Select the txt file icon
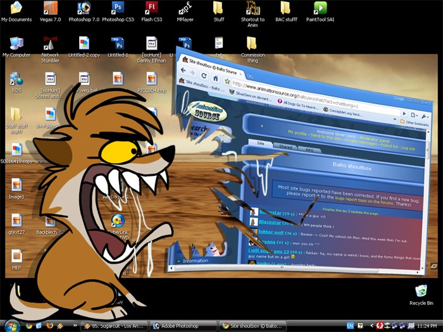443x332 pixels. click(x=219, y=47)
